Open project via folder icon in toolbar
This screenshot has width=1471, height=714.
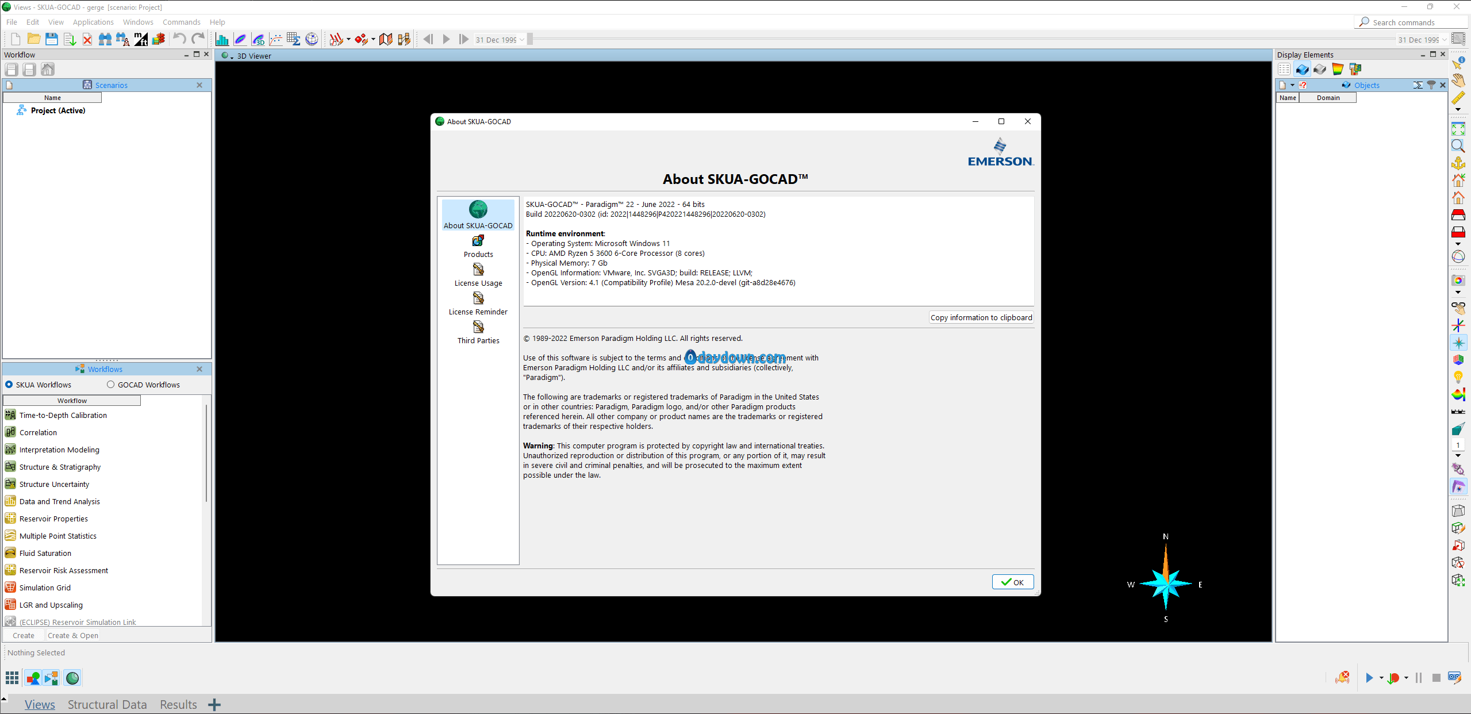pos(34,39)
